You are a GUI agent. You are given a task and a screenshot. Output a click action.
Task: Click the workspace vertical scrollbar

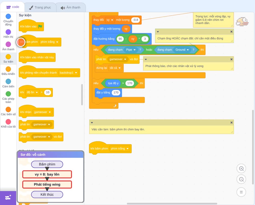point(253,147)
